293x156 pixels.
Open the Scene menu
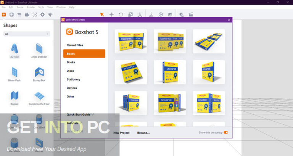pyautogui.click(x=20, y=7)
